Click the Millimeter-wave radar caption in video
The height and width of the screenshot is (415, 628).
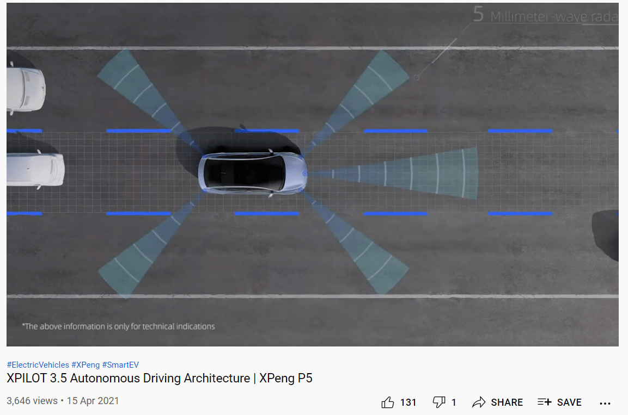click(x=546, y=14)
